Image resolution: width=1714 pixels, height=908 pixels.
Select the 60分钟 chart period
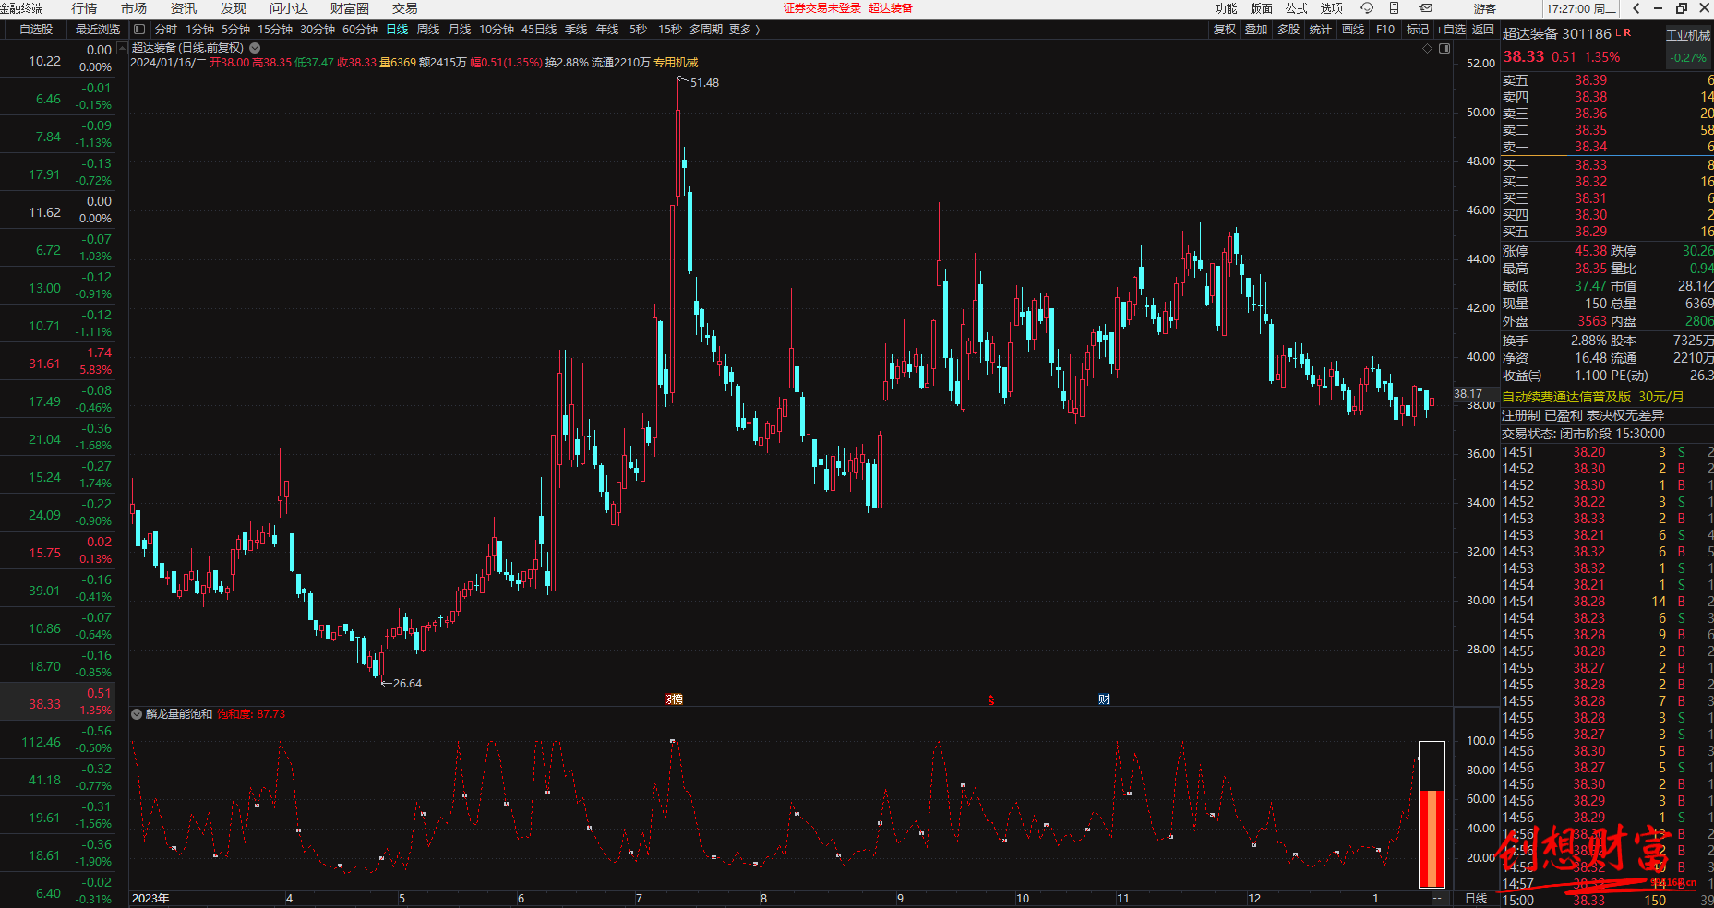point(360,30)
